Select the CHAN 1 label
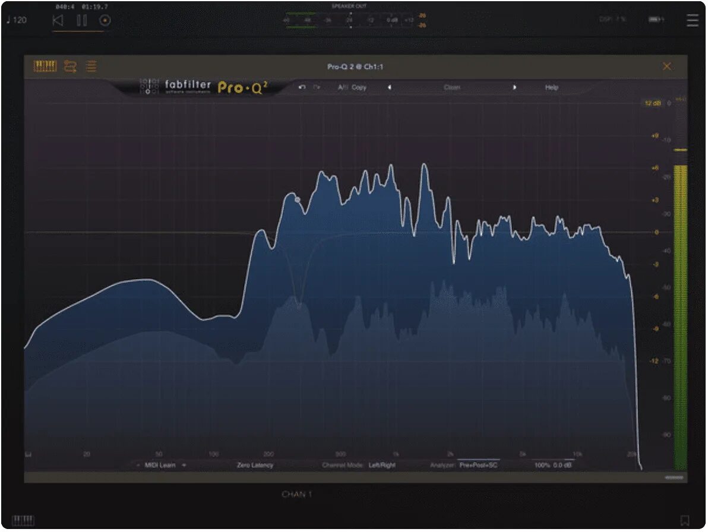The width and height of the screenshot is (708, 532). coord(296,494)
